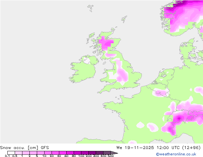Click the snow patch over Belgium Ardennes
Viewport: 203px width, 157px height.
(160, 93)
